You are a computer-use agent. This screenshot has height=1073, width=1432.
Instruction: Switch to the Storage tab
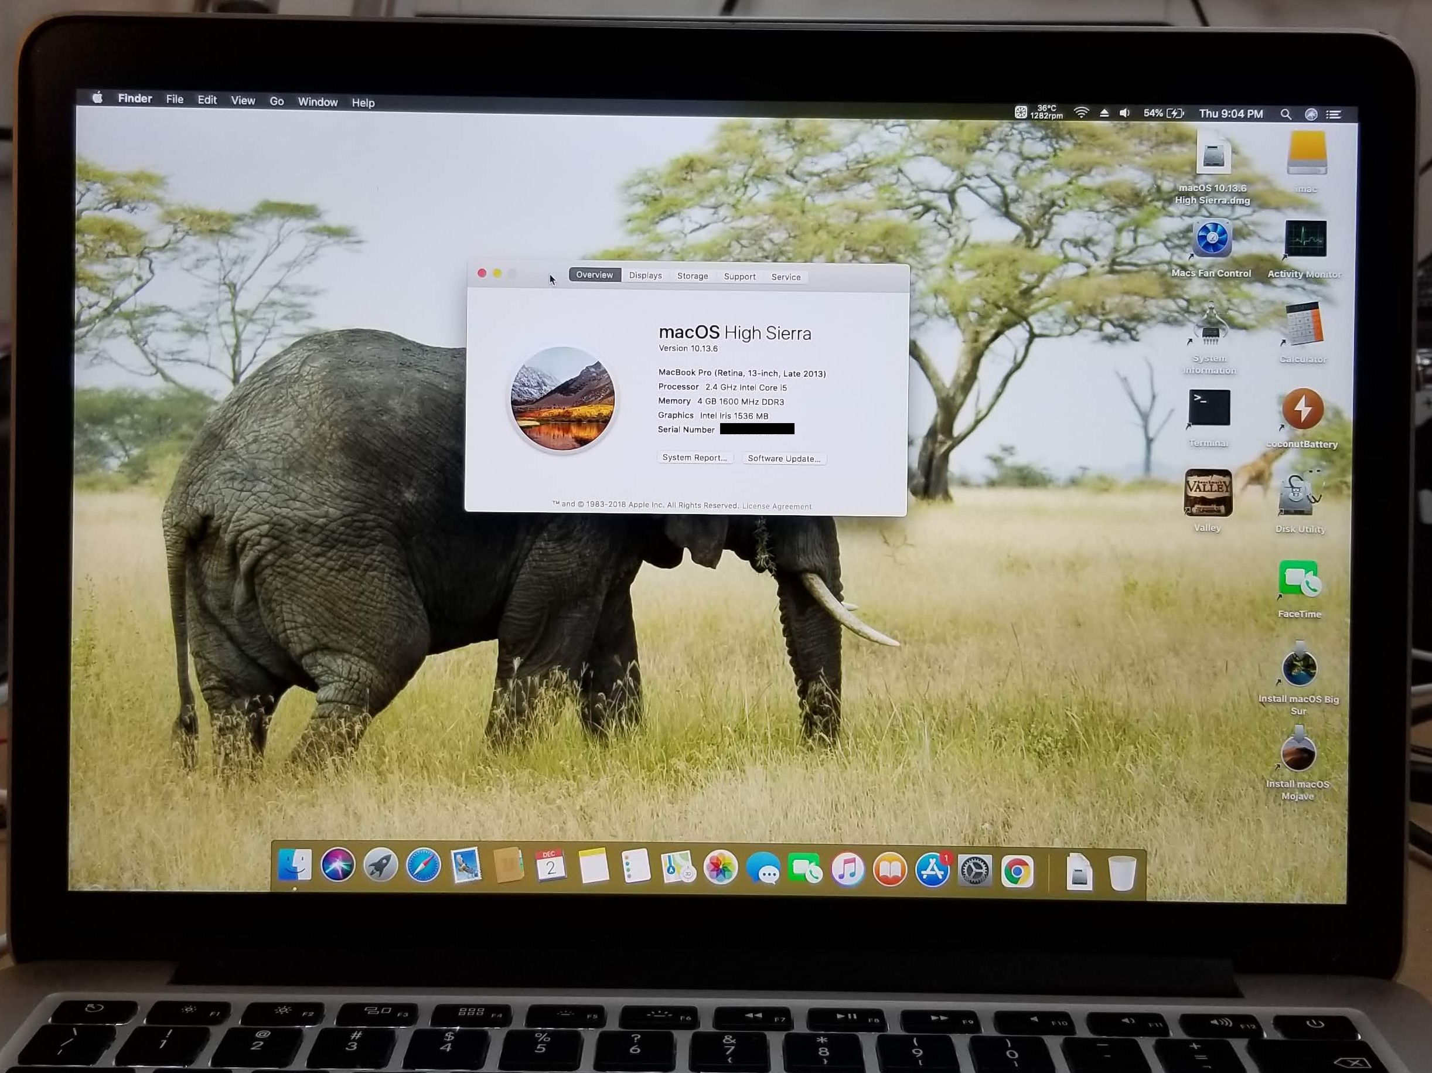[x=692, y=276]
